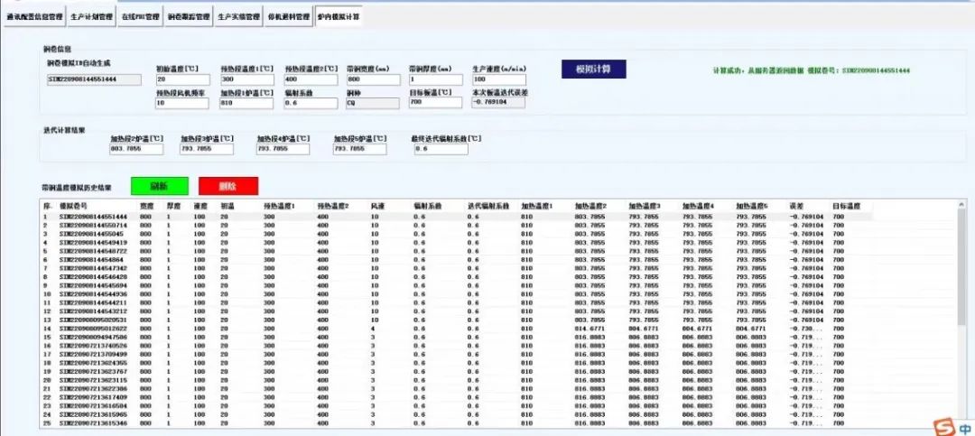This screenshot has height=436, width=975.
Task: Click the red 删除 button
Action: click(228, 186)
